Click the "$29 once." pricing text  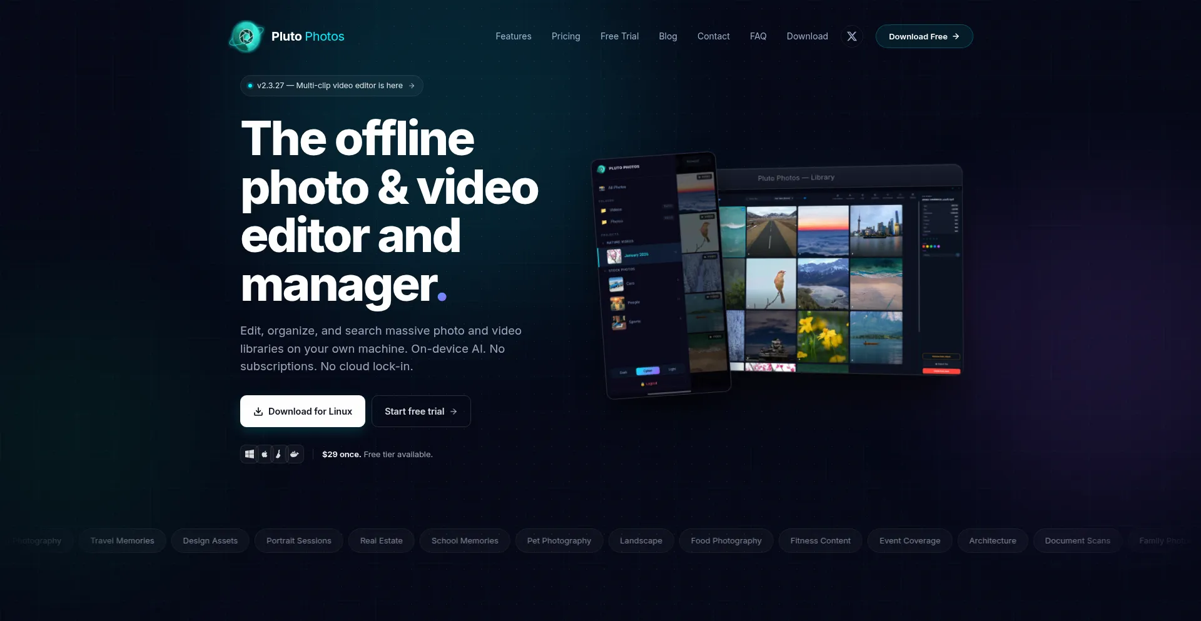[342, 454]
